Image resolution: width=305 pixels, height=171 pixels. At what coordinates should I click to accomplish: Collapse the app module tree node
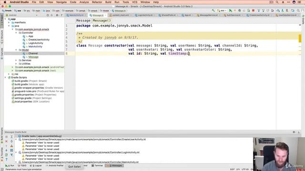click(5, 19)
